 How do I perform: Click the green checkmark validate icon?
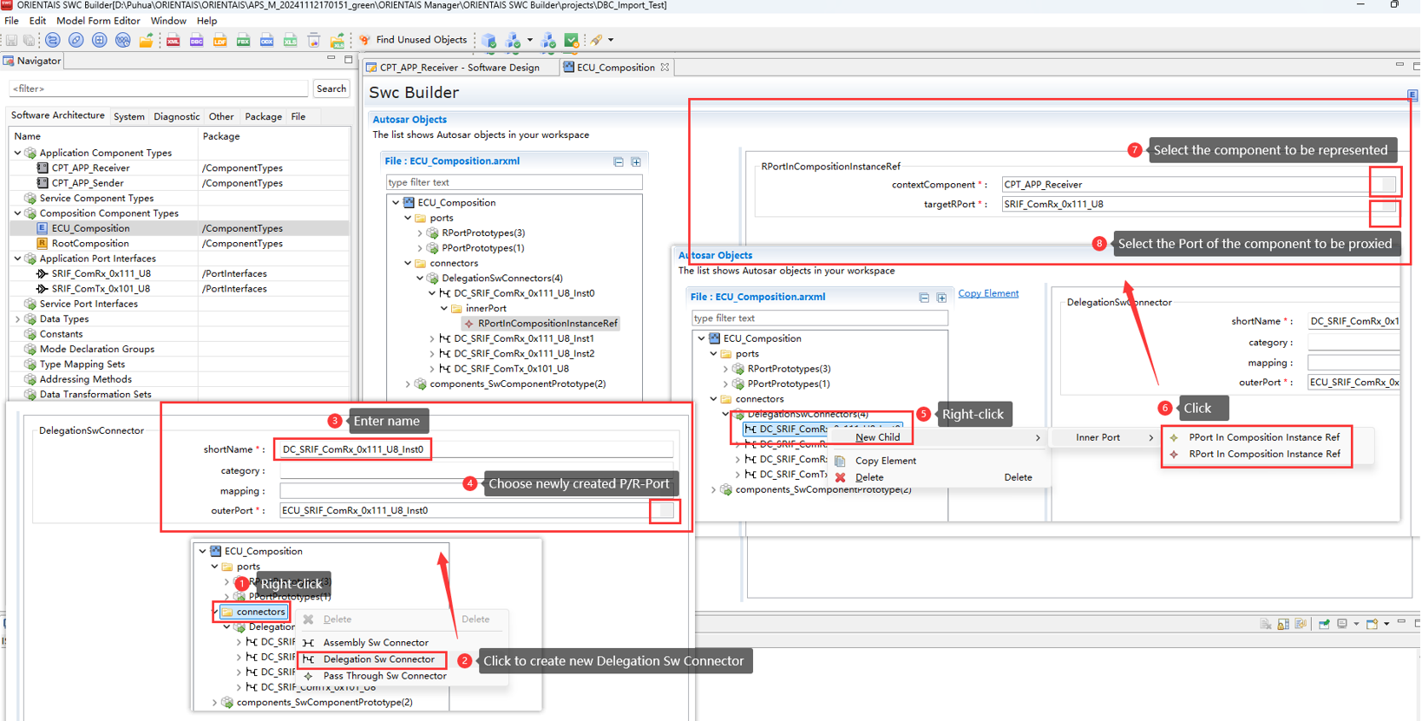(x=572, y=41)
